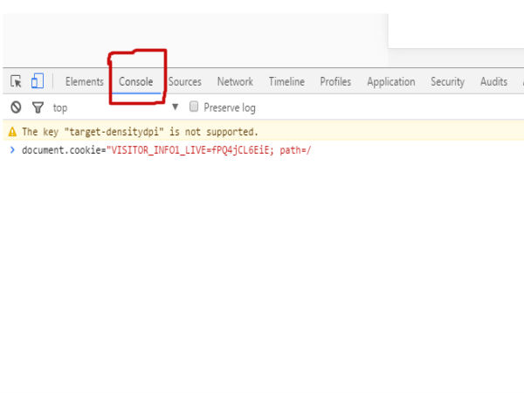Image resolution: width=524 pixels, height=393 pixels.
Task: Click the yellow warning triangle icon
Action: [12, 132]
